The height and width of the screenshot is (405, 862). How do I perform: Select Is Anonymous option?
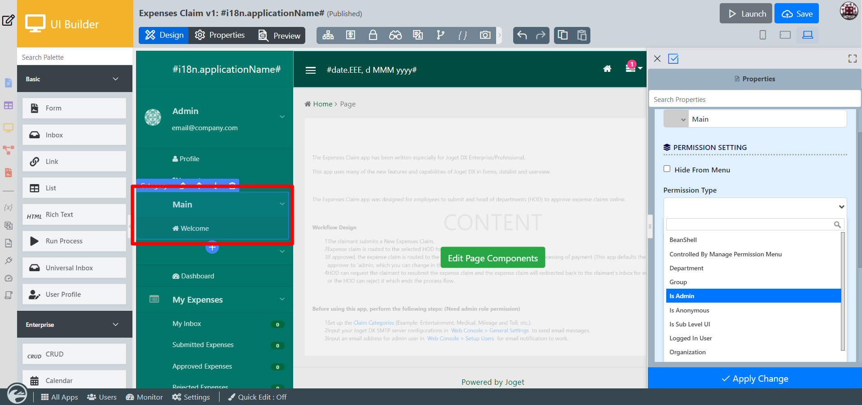click(x=753, y=310)
